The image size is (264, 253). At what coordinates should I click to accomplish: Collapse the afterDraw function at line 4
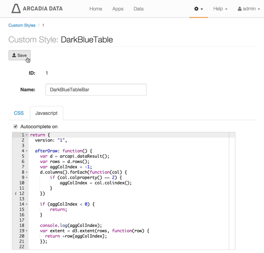(27, 151)
